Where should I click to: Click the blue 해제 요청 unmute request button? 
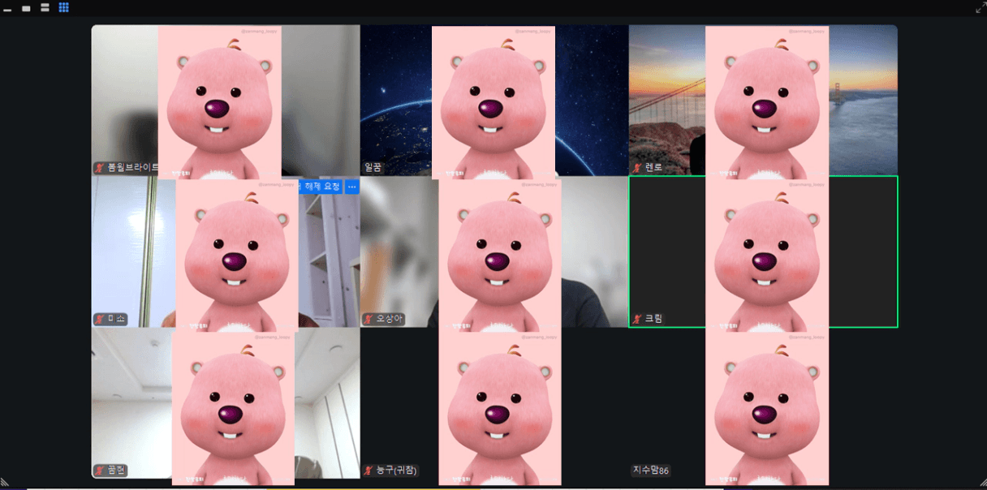point(321,187)
